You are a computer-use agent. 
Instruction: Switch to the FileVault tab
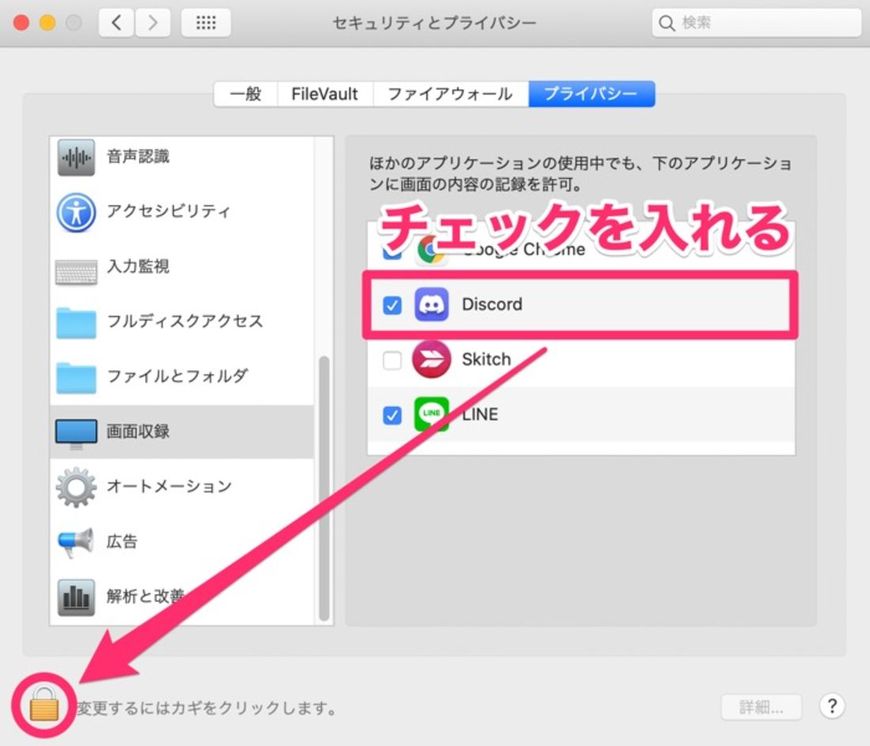click(x=324, y=94)
